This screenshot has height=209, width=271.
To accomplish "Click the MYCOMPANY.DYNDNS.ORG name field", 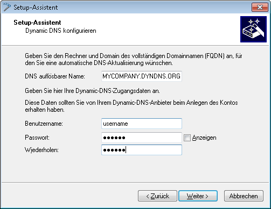I will (x=142, y=76).
